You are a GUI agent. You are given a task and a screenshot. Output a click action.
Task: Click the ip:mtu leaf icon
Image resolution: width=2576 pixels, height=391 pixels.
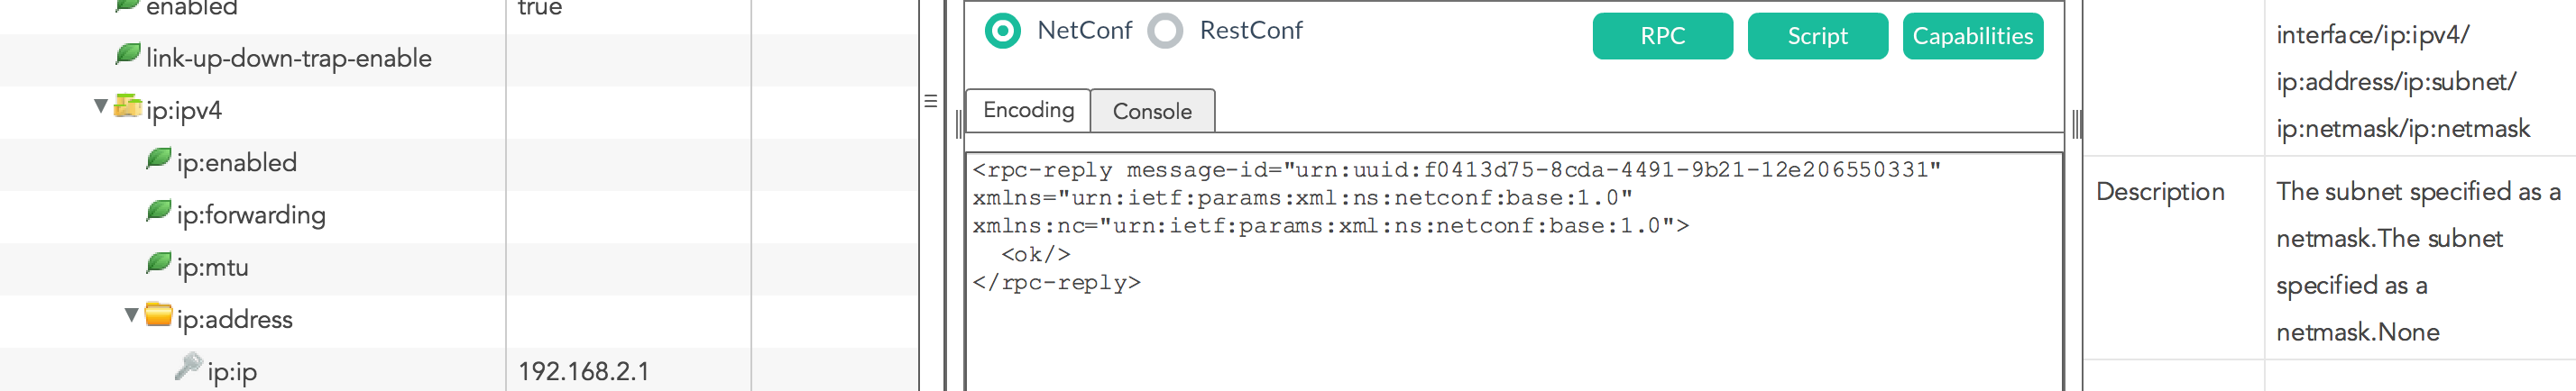click(x=159, y=263)
